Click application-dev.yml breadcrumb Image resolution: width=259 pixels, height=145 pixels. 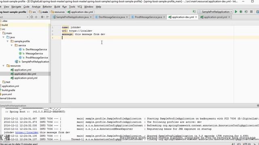coord(81,12)
